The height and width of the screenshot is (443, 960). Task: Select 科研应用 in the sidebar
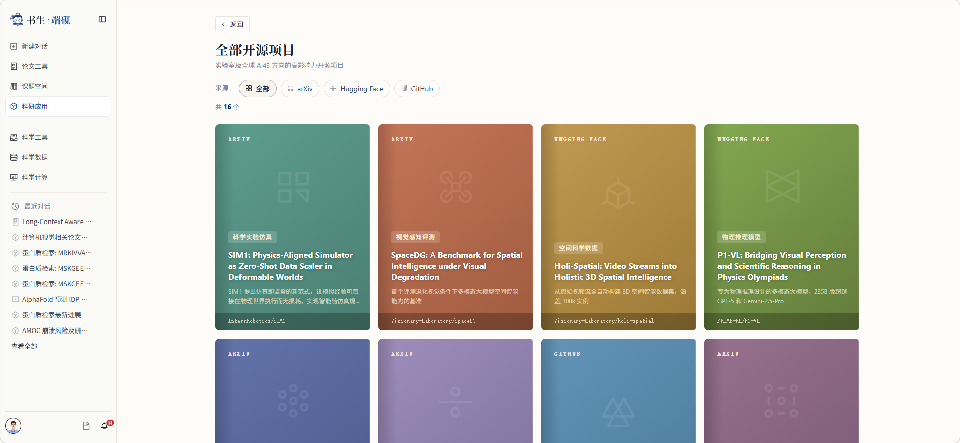(x=58, y=106)
